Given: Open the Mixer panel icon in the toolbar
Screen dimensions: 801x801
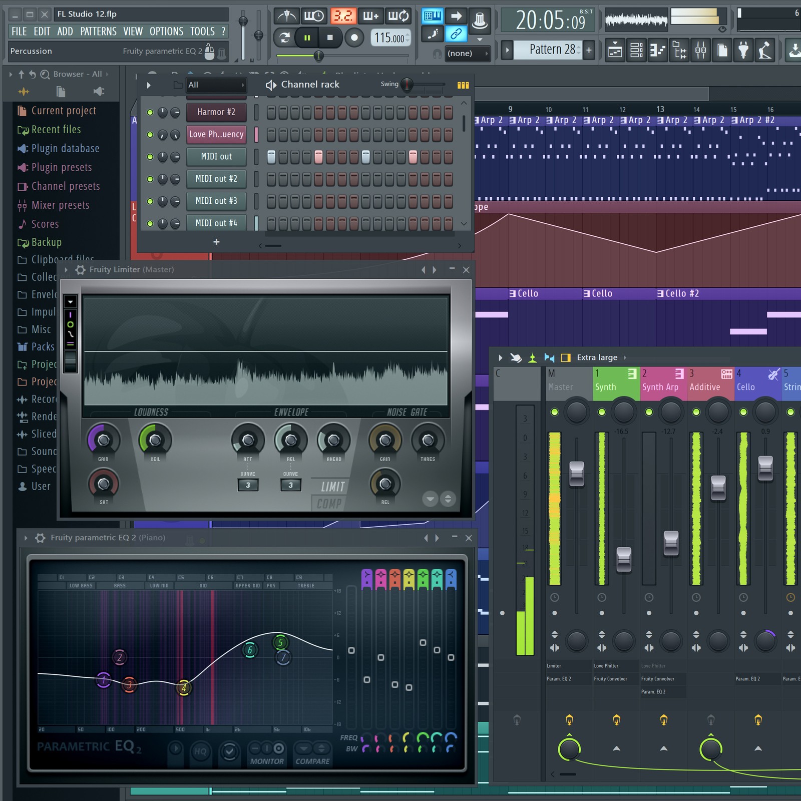Looking at the screenshot, I should click(700, 50).
